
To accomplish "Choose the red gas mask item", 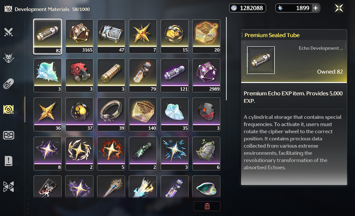I will click(x=79, y=75).
